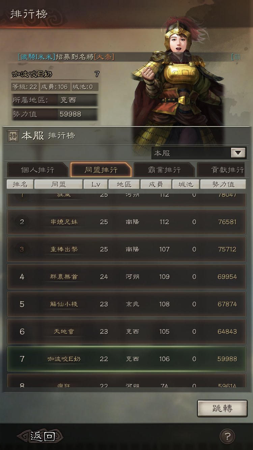Select the 串燒兄妹 alliance row
This screenshot has width=253, height=450.
[126, 222]
